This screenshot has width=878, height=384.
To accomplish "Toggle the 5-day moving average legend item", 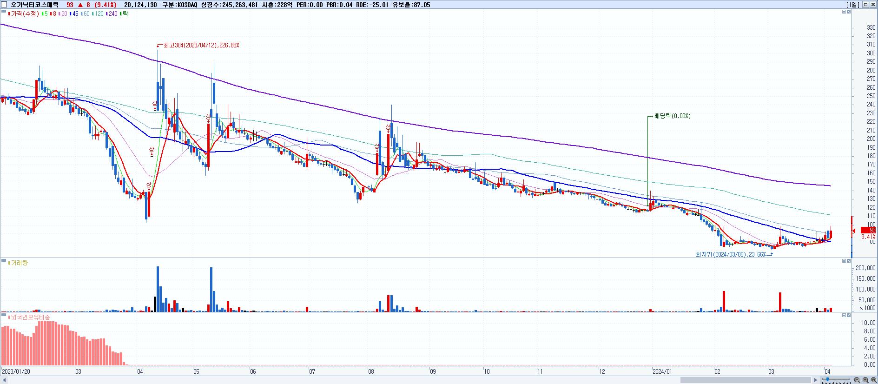I will pos(45,14).
